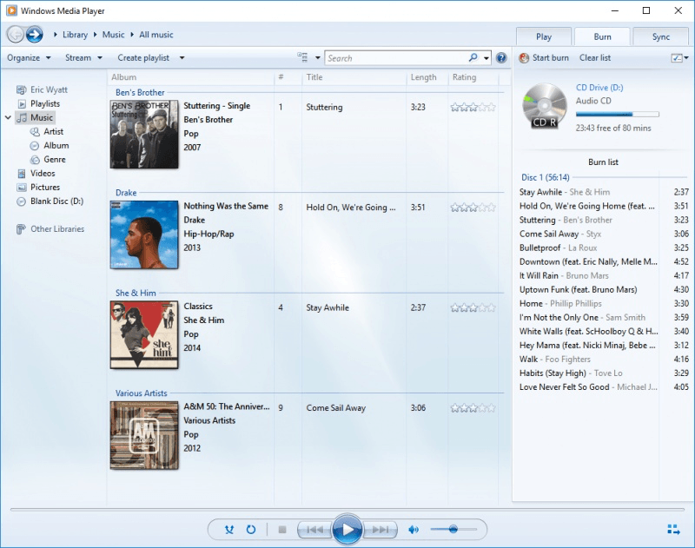Expand the search options dropdown arrow
Screen dimensions: 695x548
point(486,58)
